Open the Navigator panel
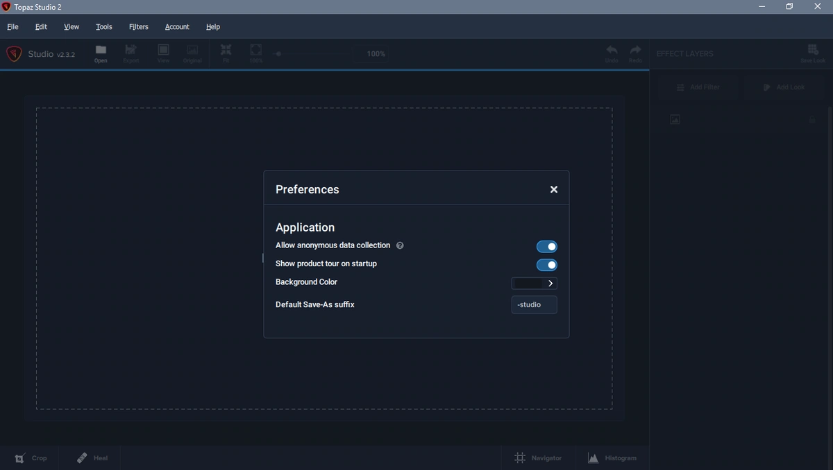The image size is (833, 470). tap(538, 458)
